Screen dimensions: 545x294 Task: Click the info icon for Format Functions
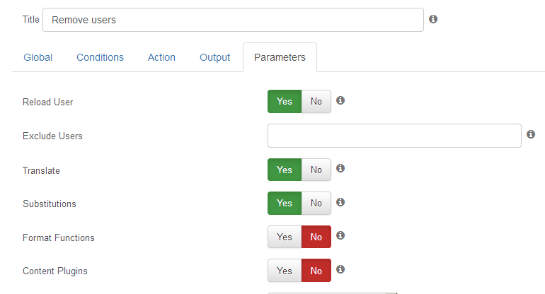click(340, 235)
